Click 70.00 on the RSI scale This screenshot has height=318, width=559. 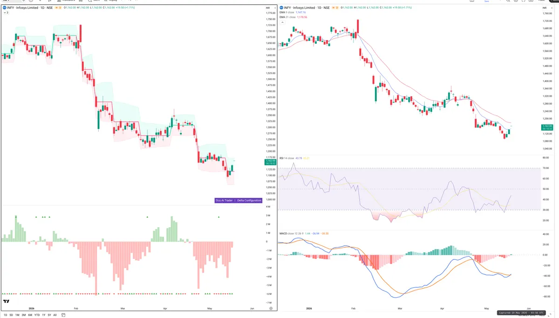(545, 168)
